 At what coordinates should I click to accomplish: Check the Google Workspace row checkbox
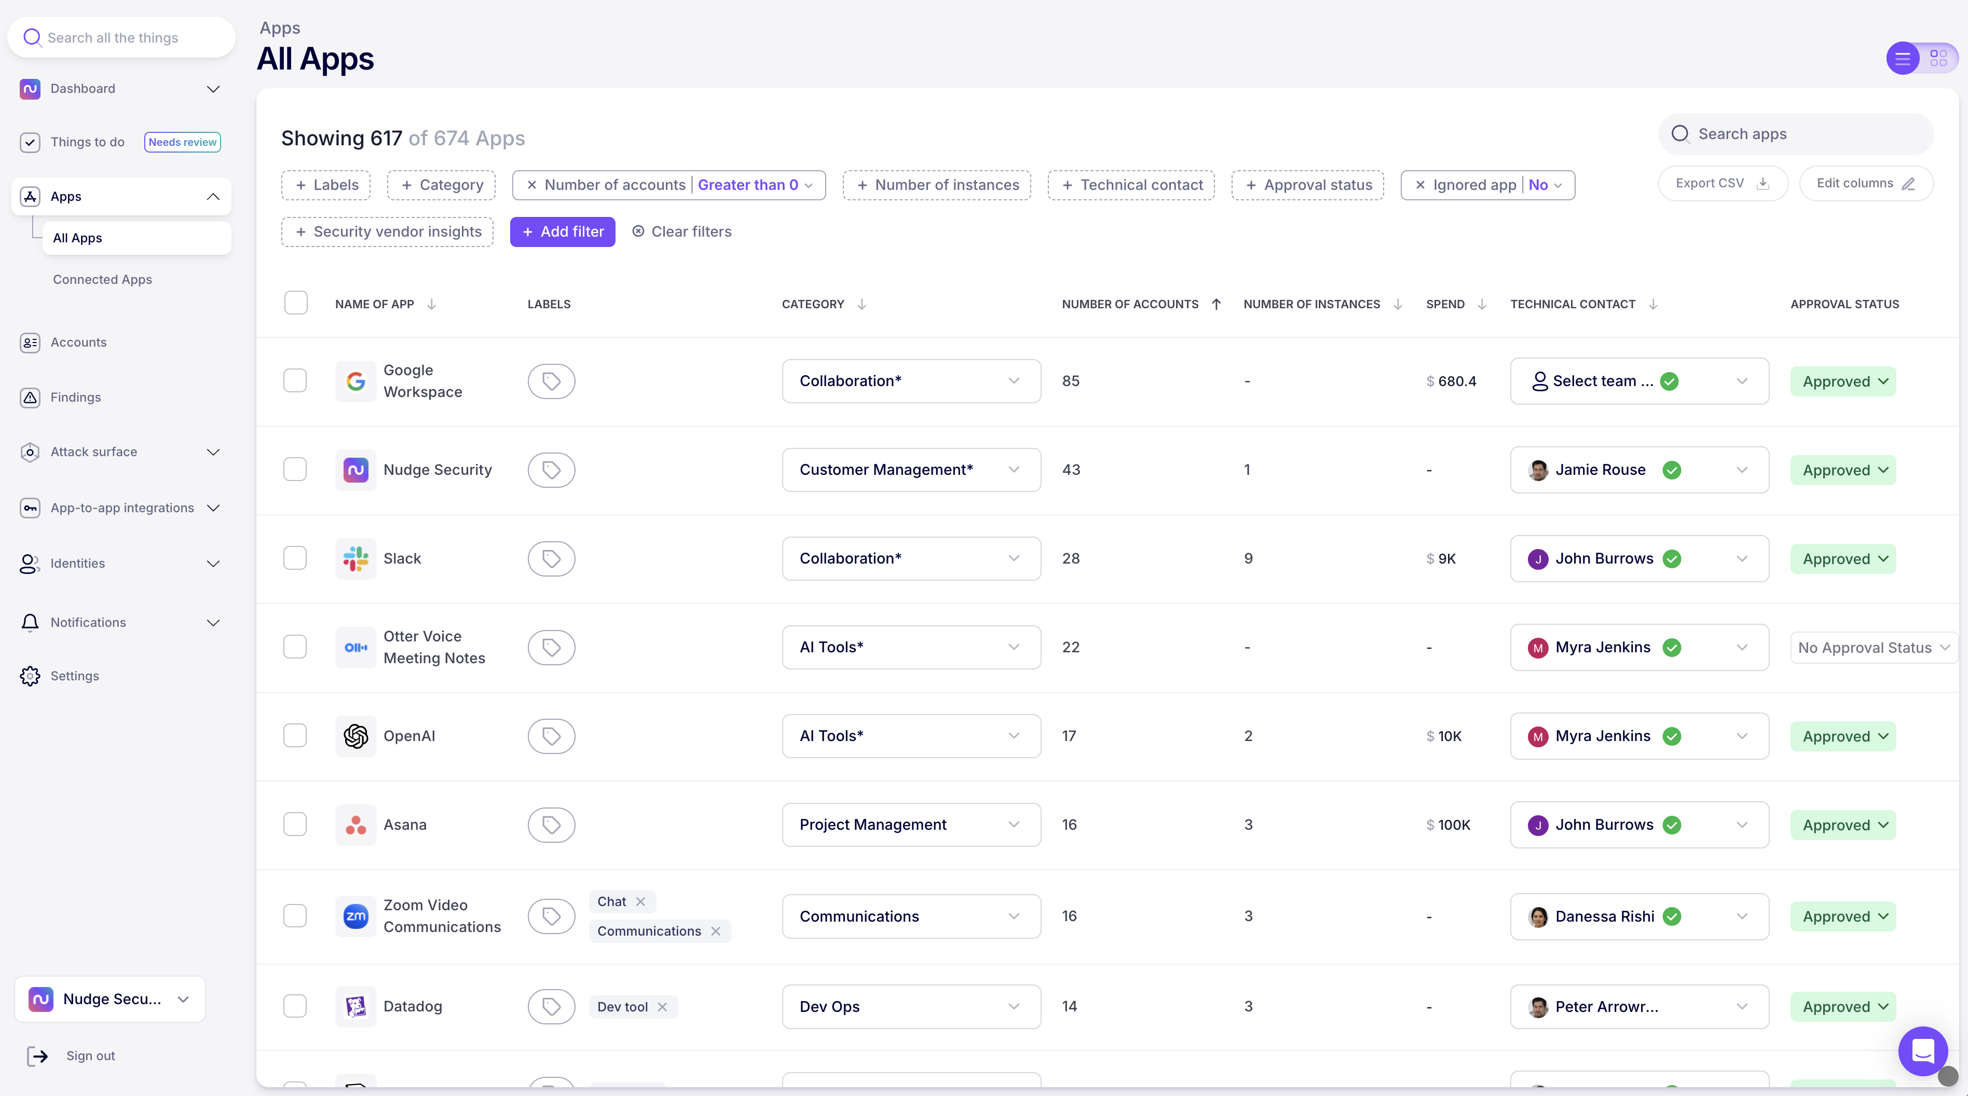coord(295,380)
